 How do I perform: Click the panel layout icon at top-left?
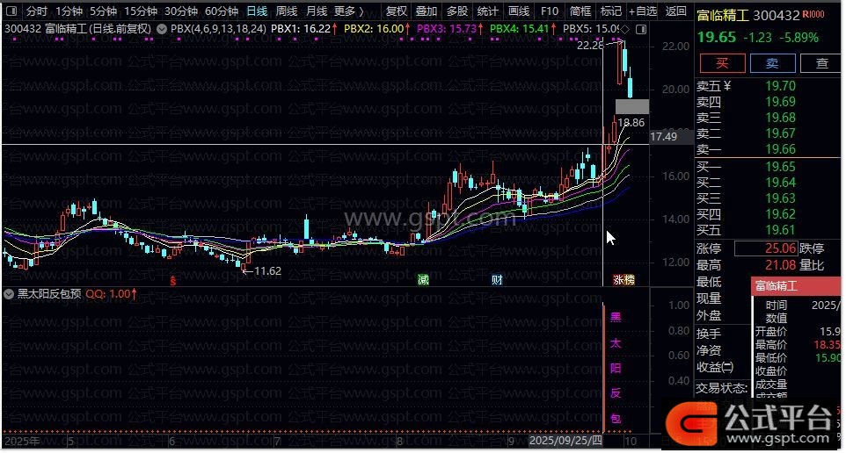pyautogui.click(x=11, y=11)
